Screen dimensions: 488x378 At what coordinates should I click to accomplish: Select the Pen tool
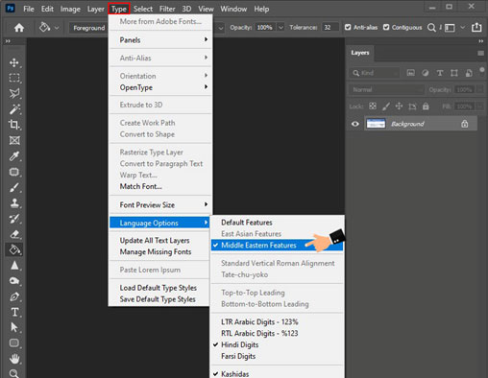pos(14,296)
